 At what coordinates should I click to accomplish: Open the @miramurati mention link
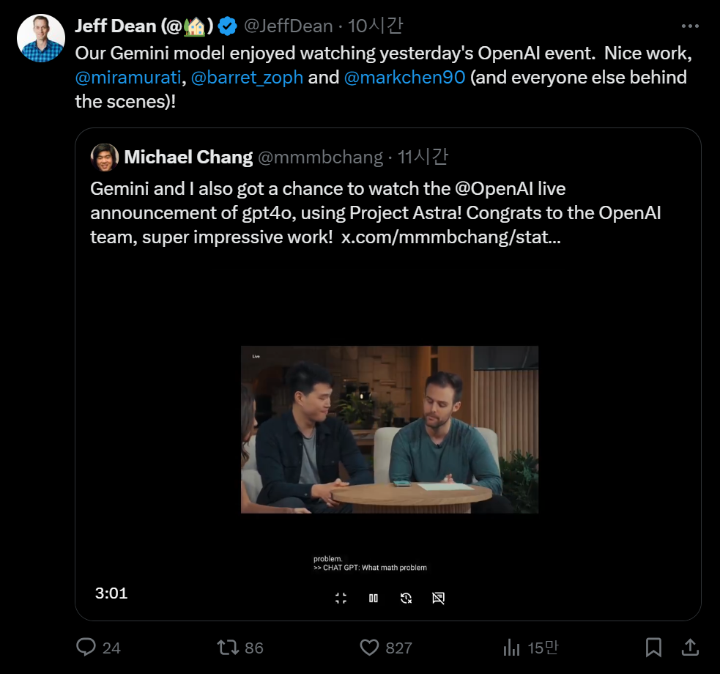point(127,77)
